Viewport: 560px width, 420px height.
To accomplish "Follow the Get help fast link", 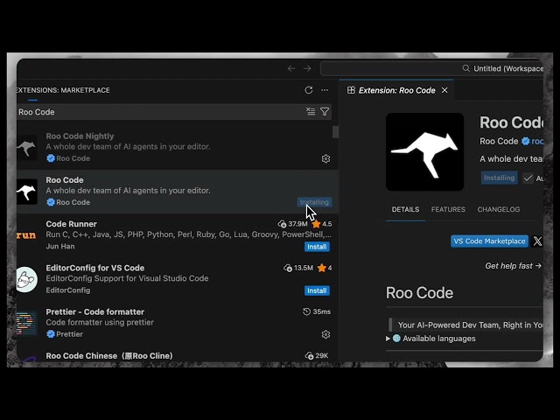I will 513,266.
